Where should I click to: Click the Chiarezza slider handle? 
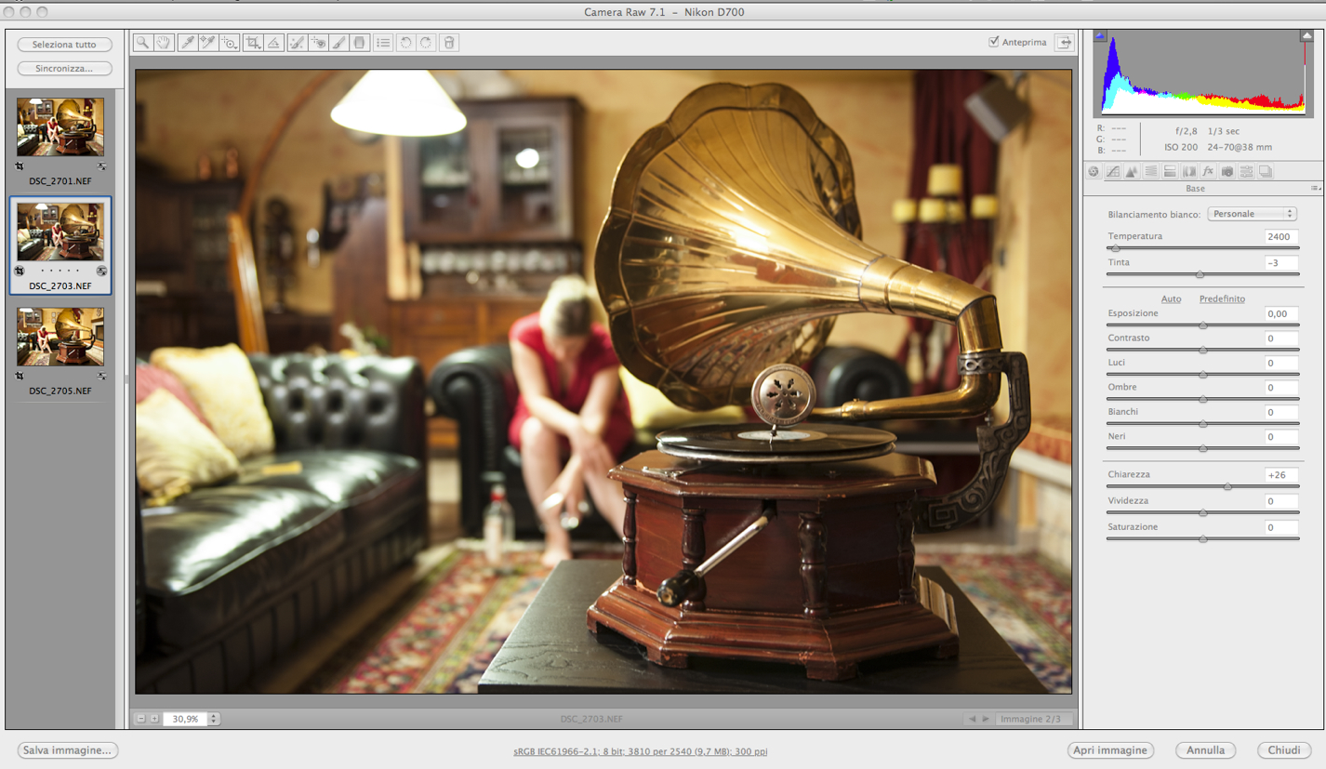pyautogui.click(x=1227, y=486)
